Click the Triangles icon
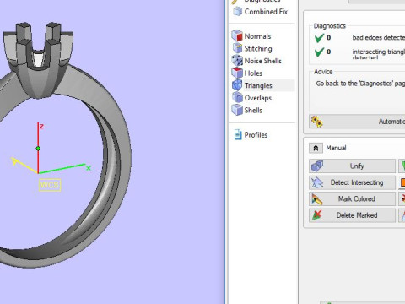Image resolution: width=405 pixels, height=304 pixels. pyautogui.click(x=237, y=85)
